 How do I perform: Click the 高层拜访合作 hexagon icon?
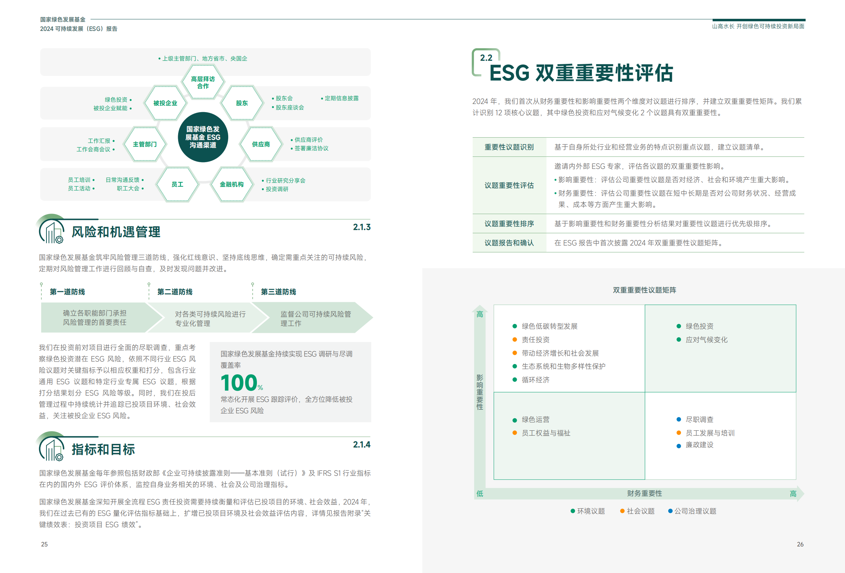pyautogui.click(x=203, y=82)
